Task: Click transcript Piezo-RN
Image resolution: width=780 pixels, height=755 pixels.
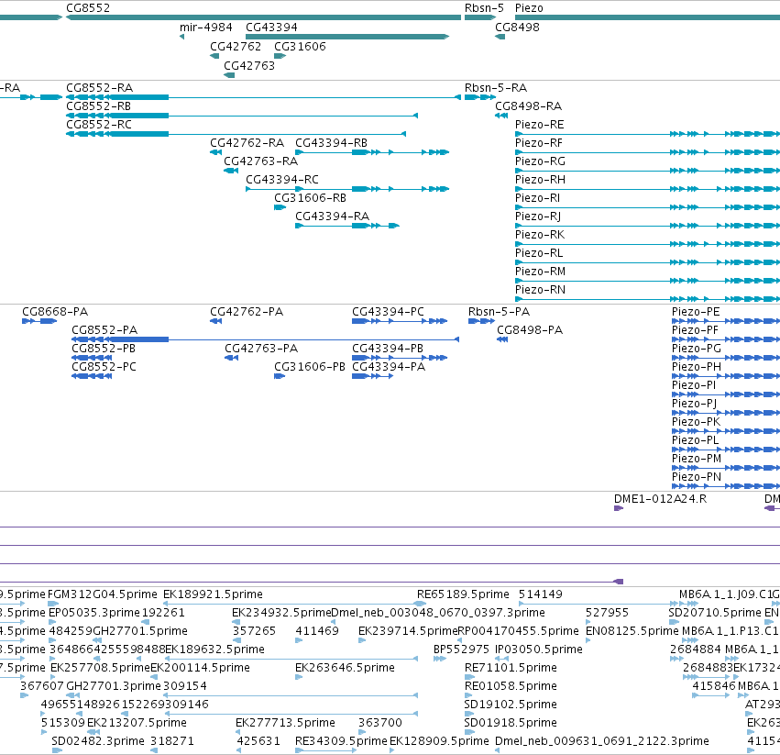Action: point(540,290)
